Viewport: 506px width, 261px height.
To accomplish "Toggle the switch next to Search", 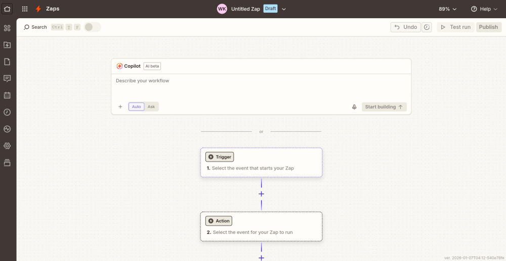I will [x=92, y=27].
